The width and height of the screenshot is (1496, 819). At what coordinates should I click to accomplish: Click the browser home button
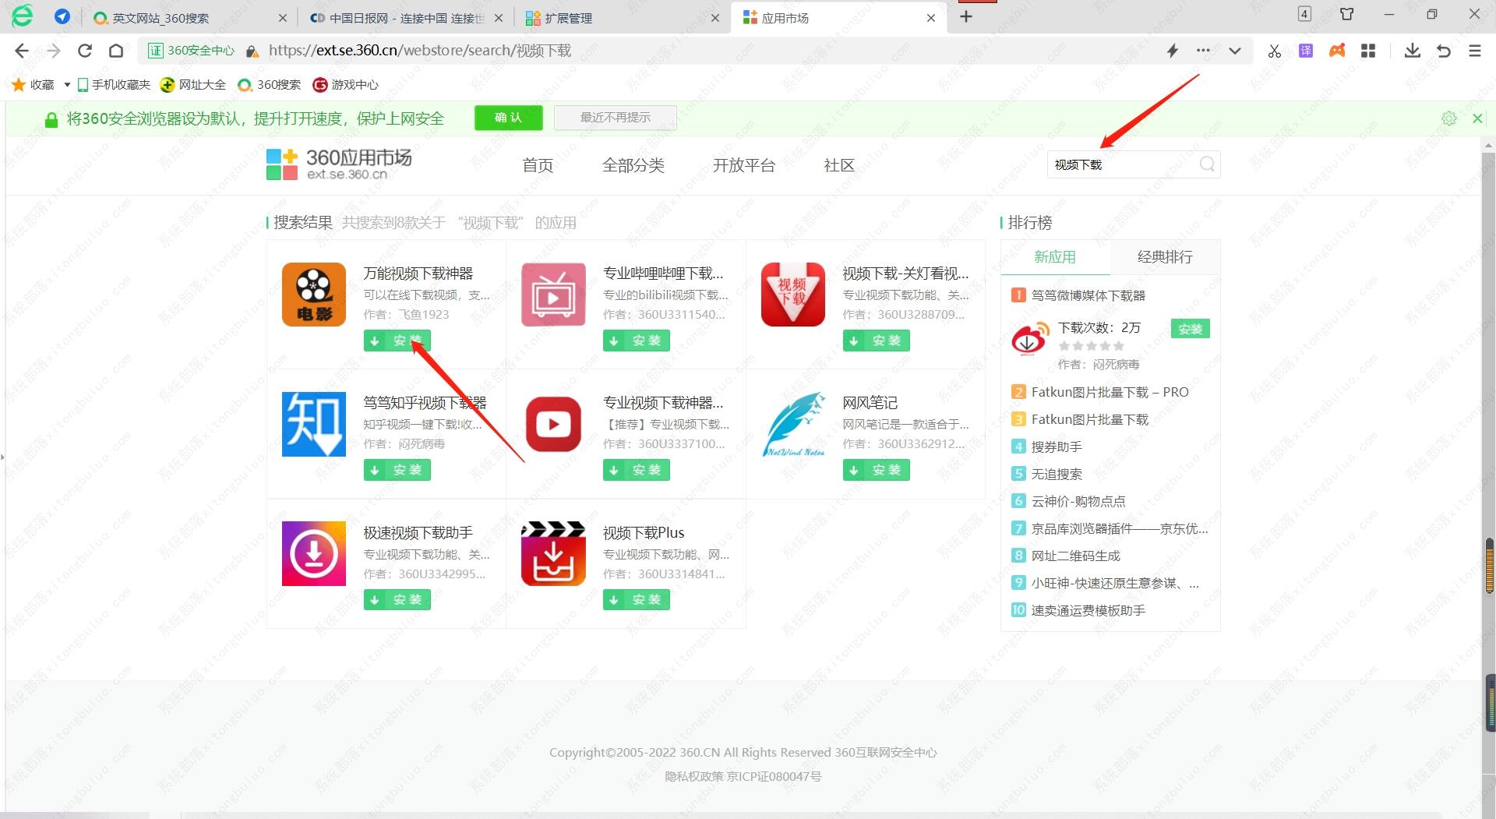coord(116,51)
